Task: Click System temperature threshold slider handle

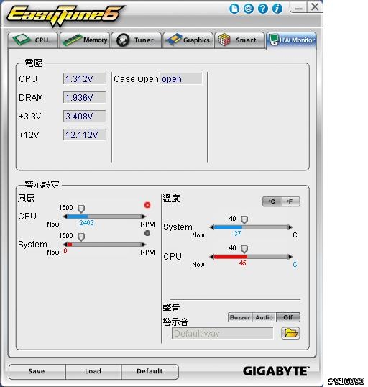Action: (x=244, y=219)
